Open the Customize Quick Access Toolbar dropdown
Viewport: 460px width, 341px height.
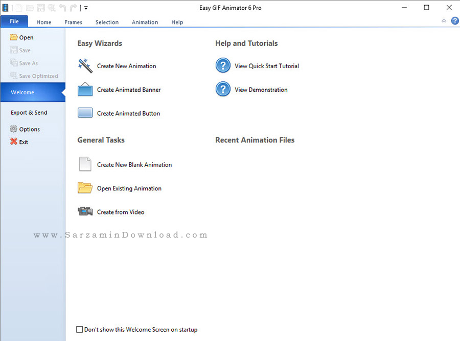86,8
